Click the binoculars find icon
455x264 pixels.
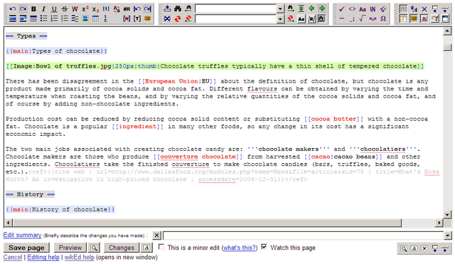click(178, 9)
